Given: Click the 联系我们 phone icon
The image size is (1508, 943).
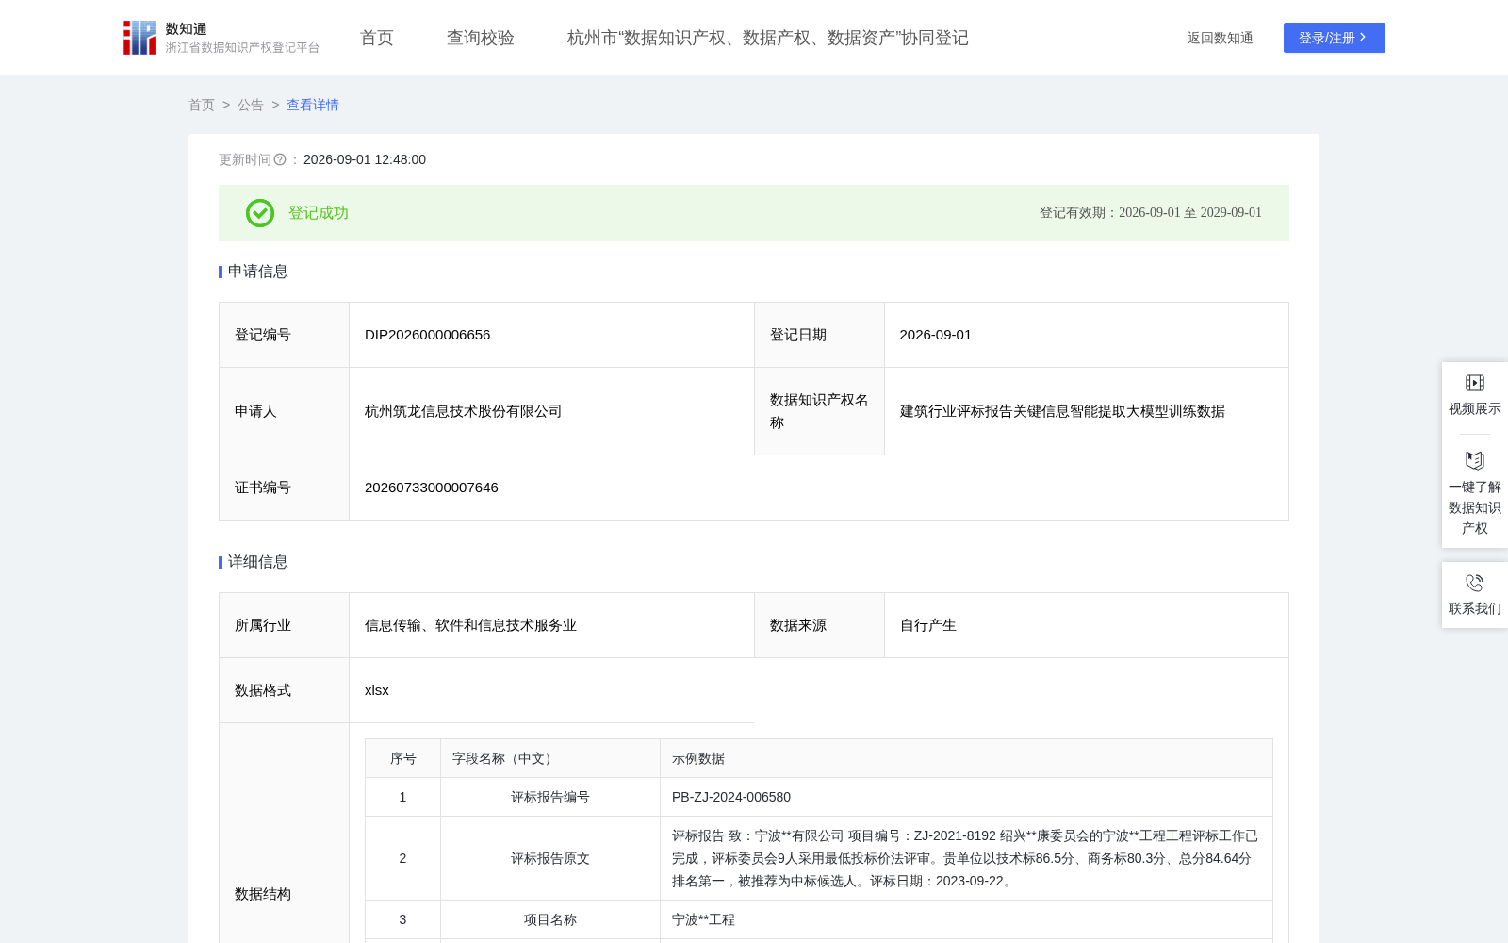Looking at the screenshot, I should tap(1475, 583).
